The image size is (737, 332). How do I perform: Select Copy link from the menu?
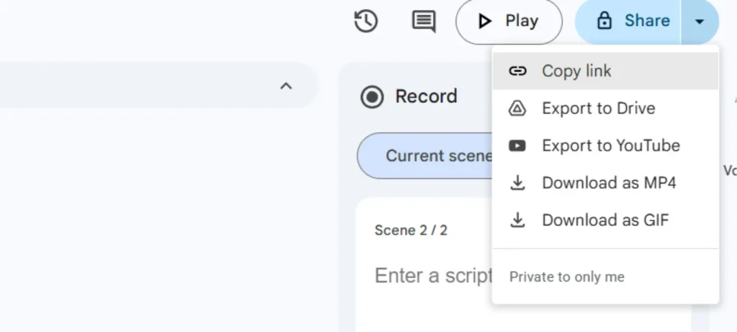click(577, 71)
